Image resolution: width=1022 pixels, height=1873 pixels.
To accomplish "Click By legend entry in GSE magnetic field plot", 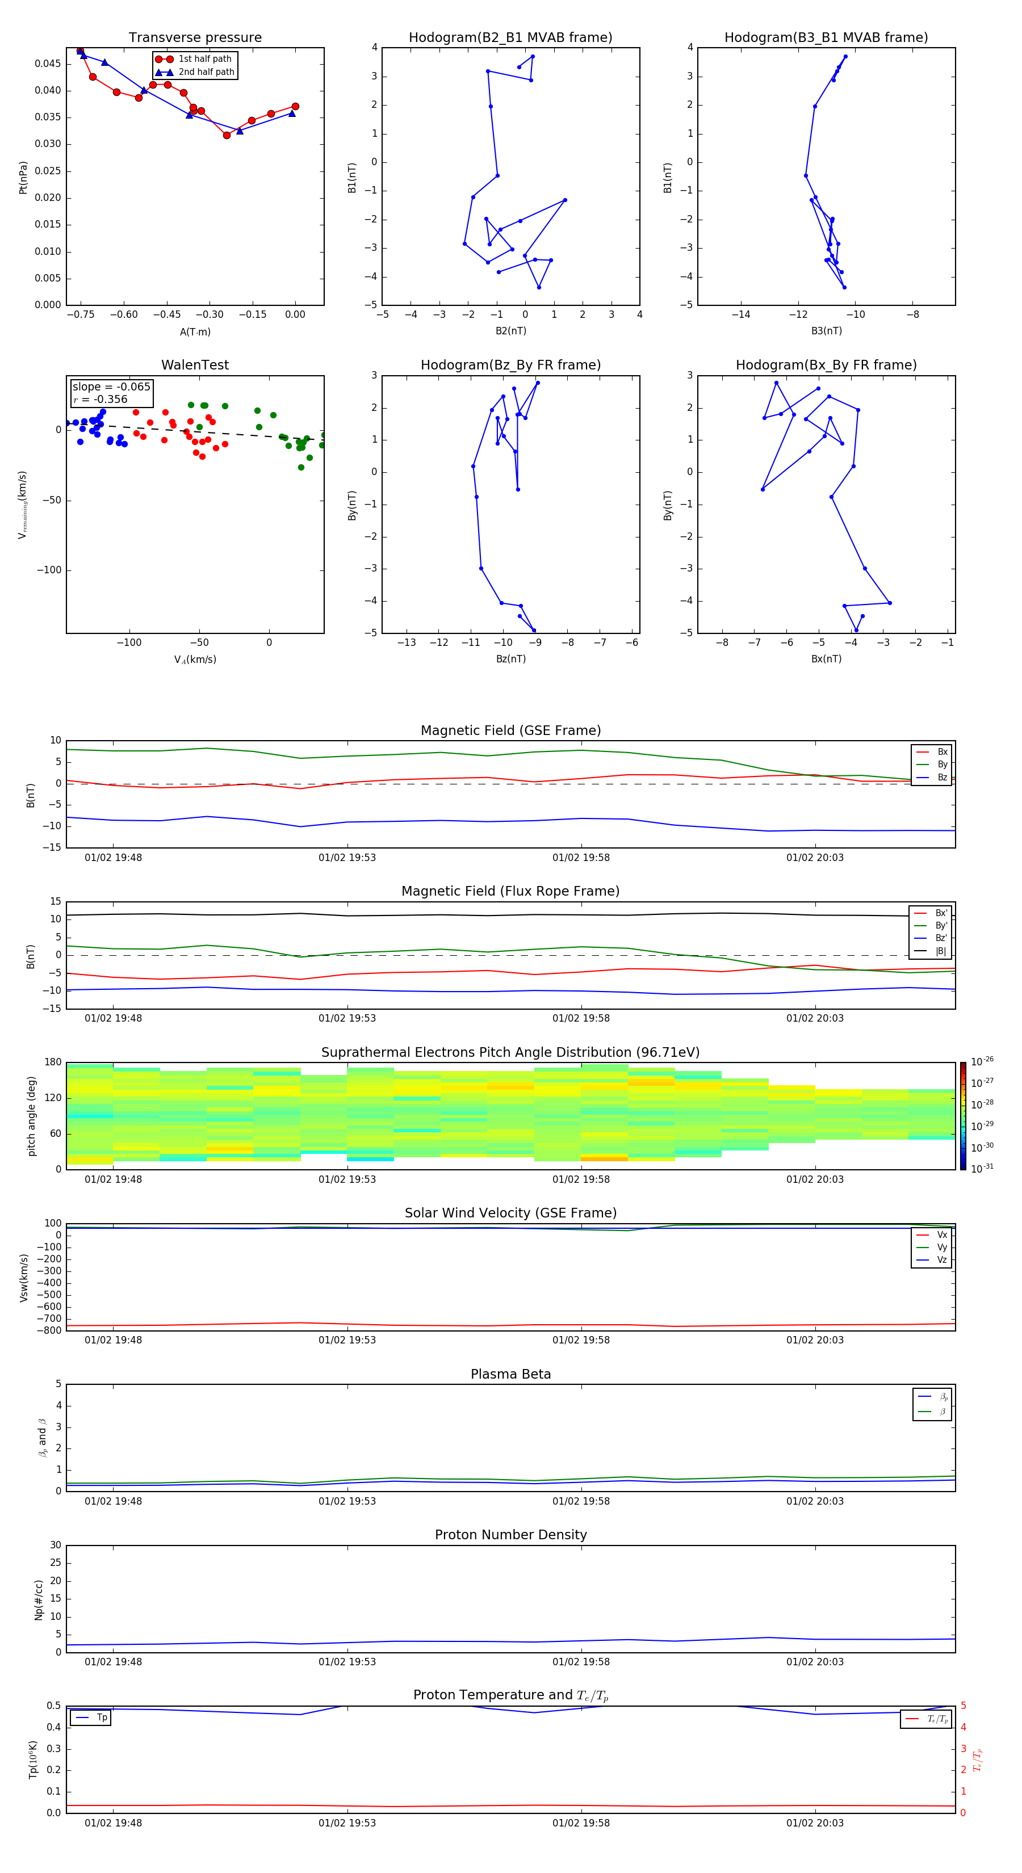I will click(932, 764).
